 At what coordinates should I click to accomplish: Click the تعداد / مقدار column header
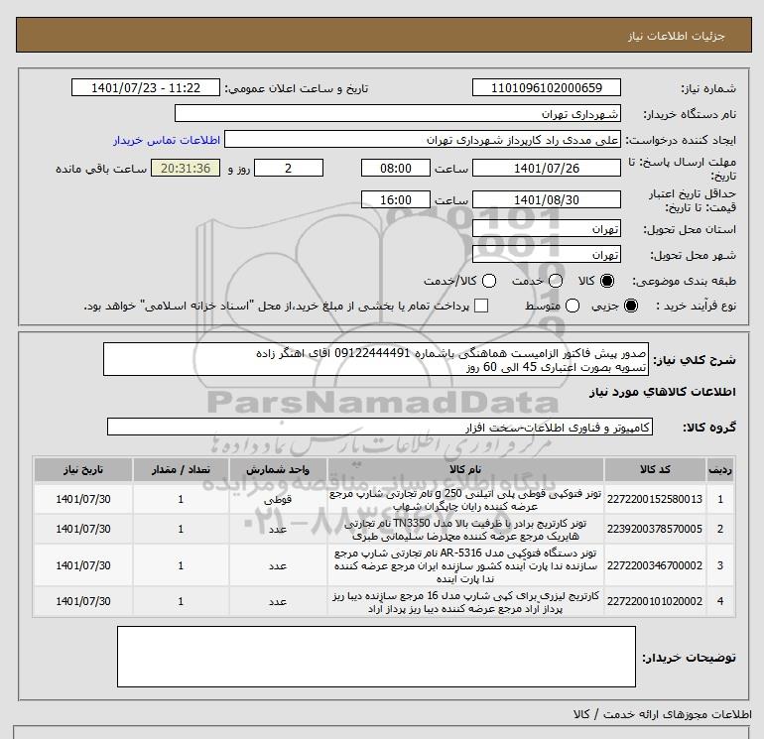tap(181, 469)
